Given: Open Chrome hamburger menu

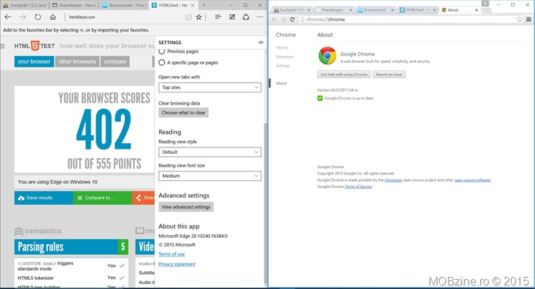Looking at the screenshot, I should 529,19.
